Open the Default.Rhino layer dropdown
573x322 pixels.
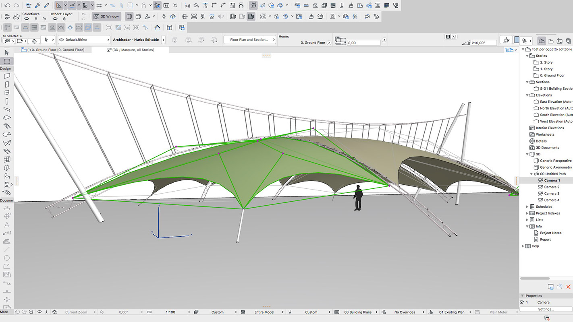click(84, 40)
